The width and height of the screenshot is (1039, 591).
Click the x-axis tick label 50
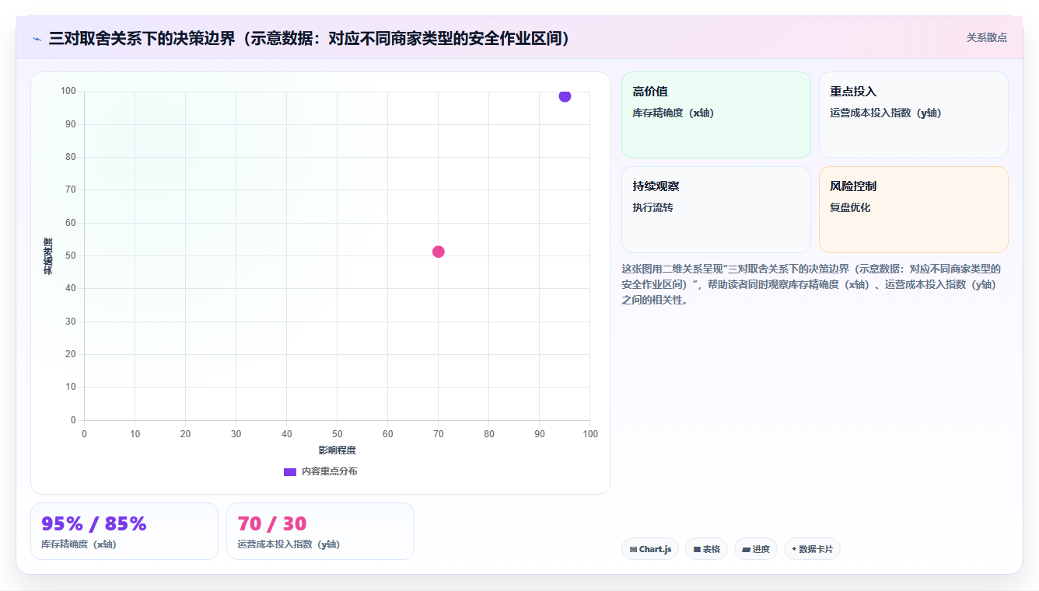tap(338, 434)
